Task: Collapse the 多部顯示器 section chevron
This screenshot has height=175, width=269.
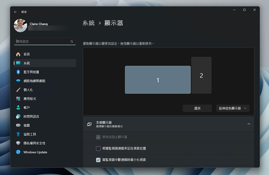Action: 249,124
